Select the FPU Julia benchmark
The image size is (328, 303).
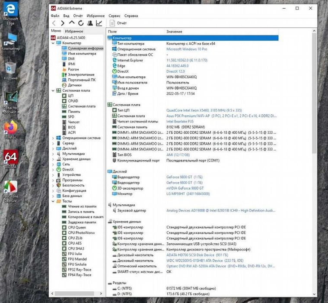tap(75, 254)
